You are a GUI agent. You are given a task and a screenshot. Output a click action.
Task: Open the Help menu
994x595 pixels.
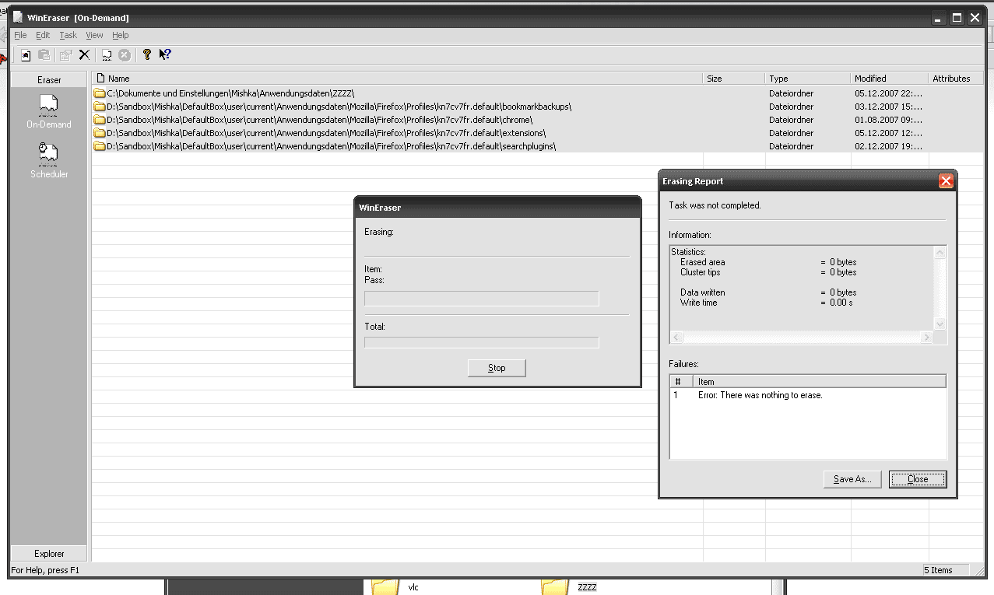click(x=120, y=35)
